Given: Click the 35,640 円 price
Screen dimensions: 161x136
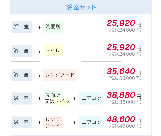Looking at the screenshot, I should coord(121,71).
